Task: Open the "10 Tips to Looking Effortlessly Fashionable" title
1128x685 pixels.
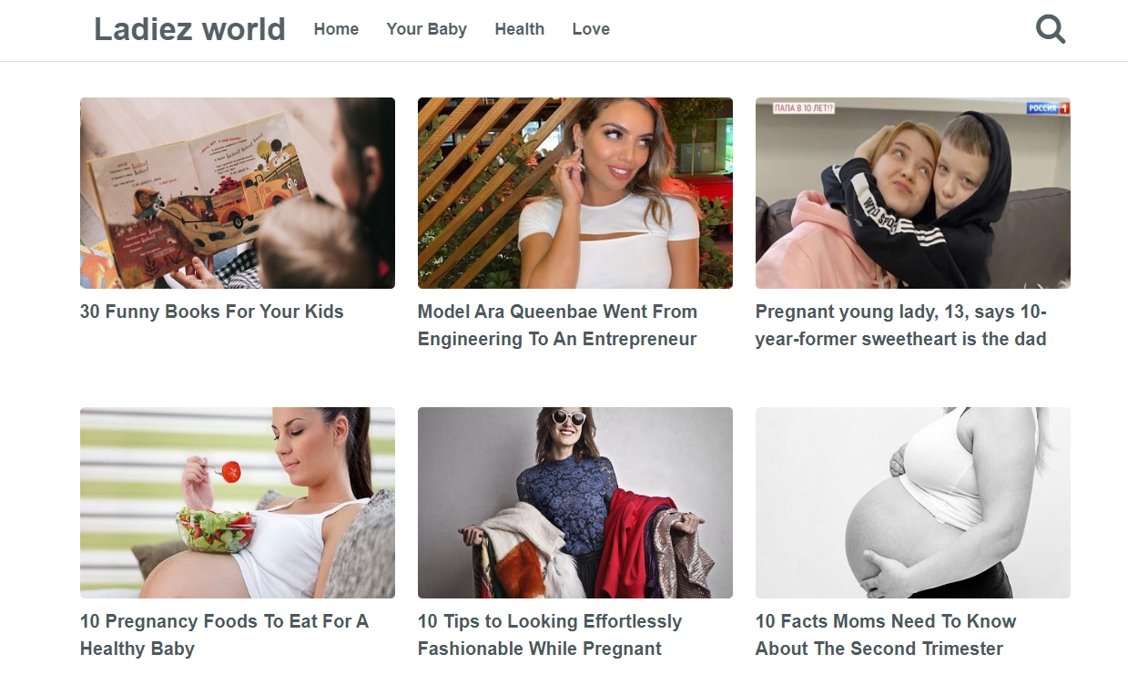Action: click(549, 635)
